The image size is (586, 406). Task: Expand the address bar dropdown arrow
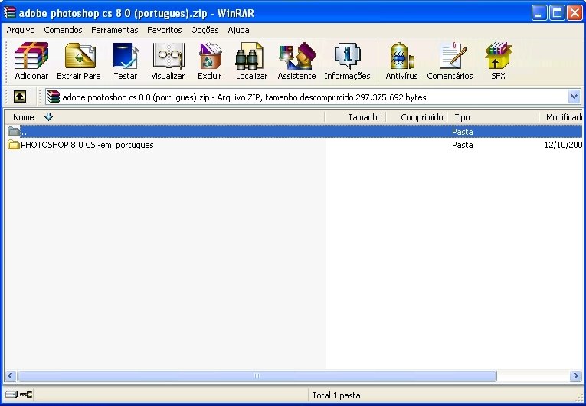click(x=574, y=97)
